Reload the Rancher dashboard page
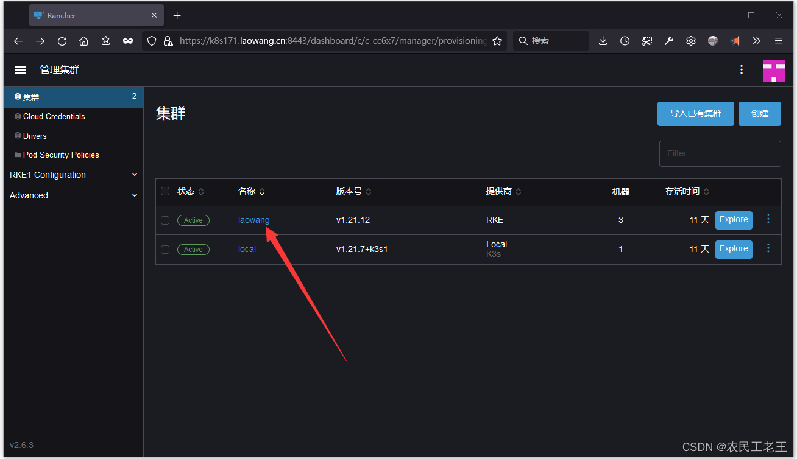Viewport: 797px width, 459px height. click(62, 41)
